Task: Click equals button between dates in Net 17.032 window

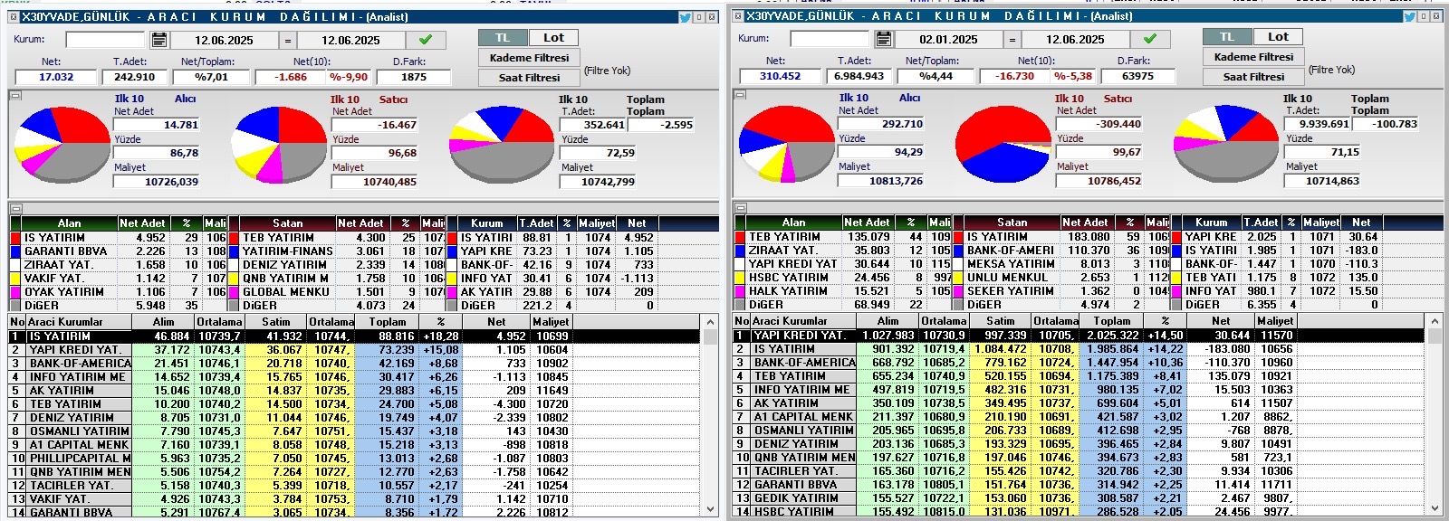Action: pyautogui.click(x=288, y=41)
